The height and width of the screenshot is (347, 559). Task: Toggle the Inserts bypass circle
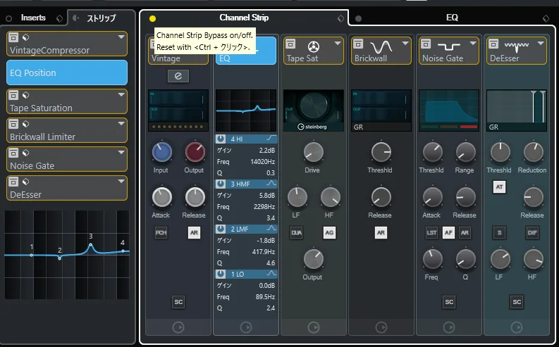tap(9, 18)
